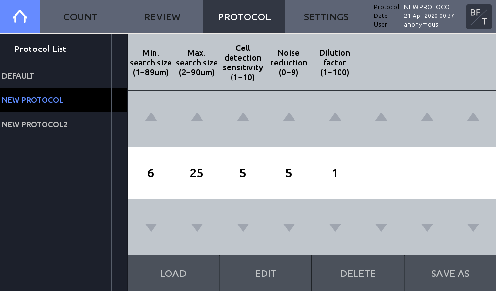Lower Cell detection sensitivity with down arrow
496x291 pixels.
[243, 227]
